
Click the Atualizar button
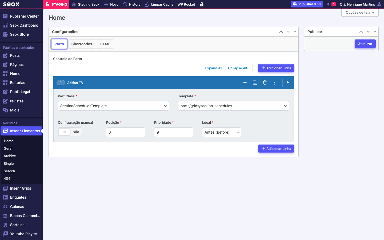365,44
